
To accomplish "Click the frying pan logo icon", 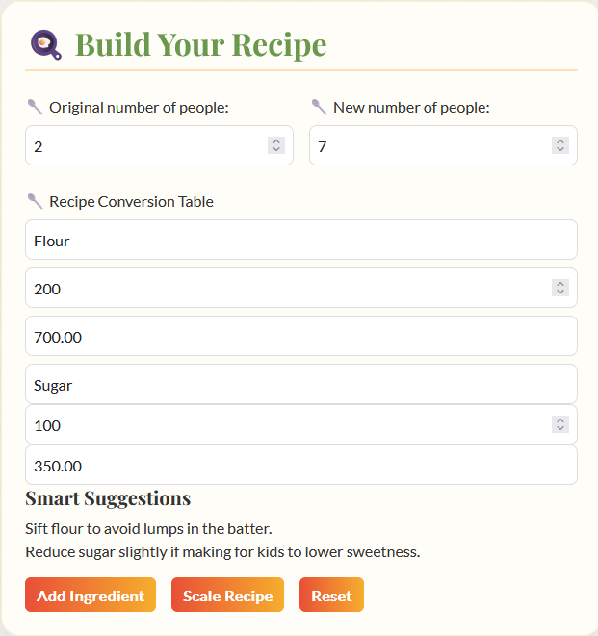I will click(x=46, y=44).
